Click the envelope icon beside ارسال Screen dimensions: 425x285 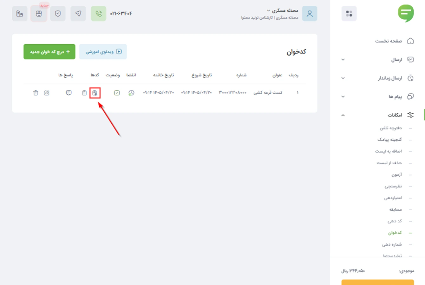click(x=410, y=60)
